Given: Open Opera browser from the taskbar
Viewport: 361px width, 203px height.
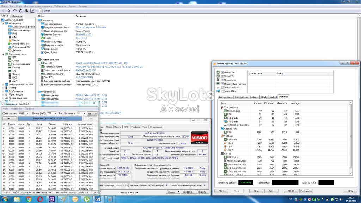Looking at the screenshot, I should pyautogui.click(x=40, y=199).
